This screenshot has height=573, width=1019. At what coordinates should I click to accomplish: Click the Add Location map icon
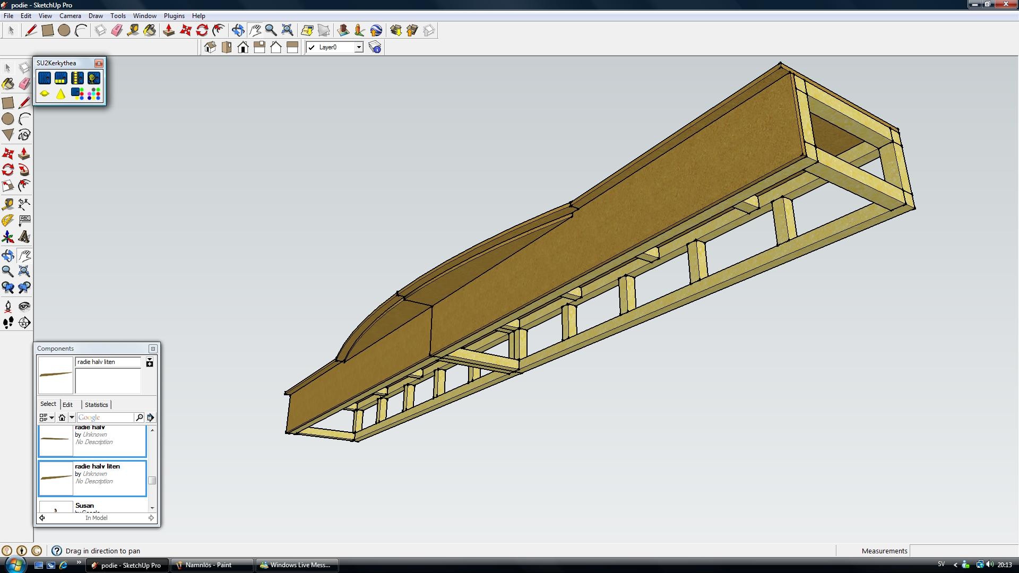click(x=307, y=30)
